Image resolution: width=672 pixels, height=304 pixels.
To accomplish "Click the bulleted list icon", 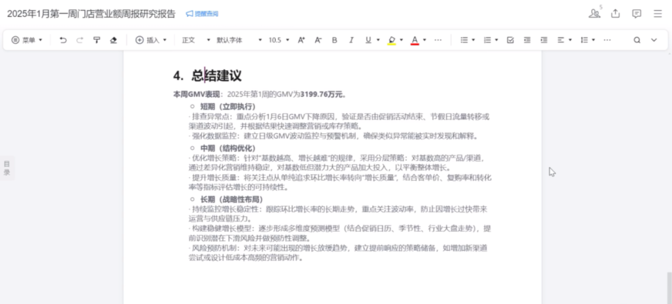I will [x=464, y=40].
